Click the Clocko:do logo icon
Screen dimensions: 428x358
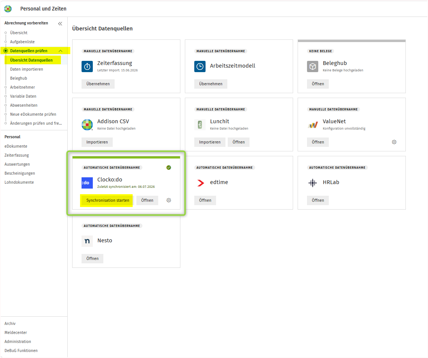point(87,183)
